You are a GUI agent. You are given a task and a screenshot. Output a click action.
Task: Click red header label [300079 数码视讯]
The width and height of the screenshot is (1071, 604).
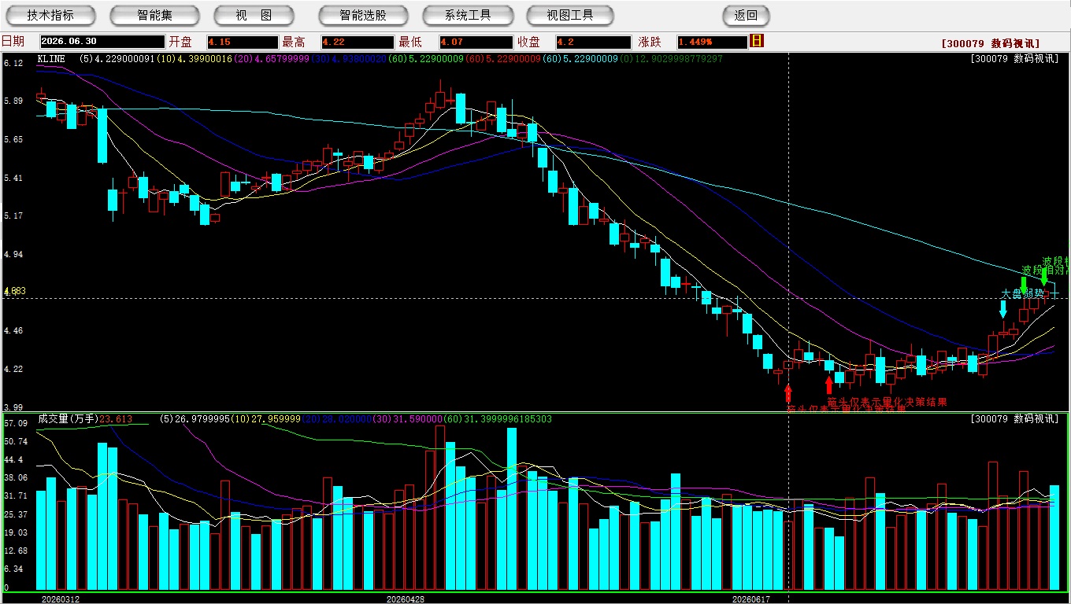(991, 44)
